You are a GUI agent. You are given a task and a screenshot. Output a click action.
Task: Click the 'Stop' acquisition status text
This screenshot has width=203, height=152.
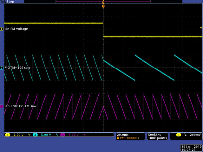10,2
